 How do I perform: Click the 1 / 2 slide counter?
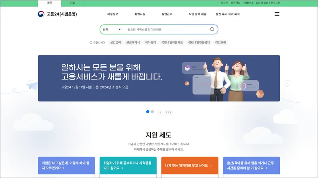point(168,112)
